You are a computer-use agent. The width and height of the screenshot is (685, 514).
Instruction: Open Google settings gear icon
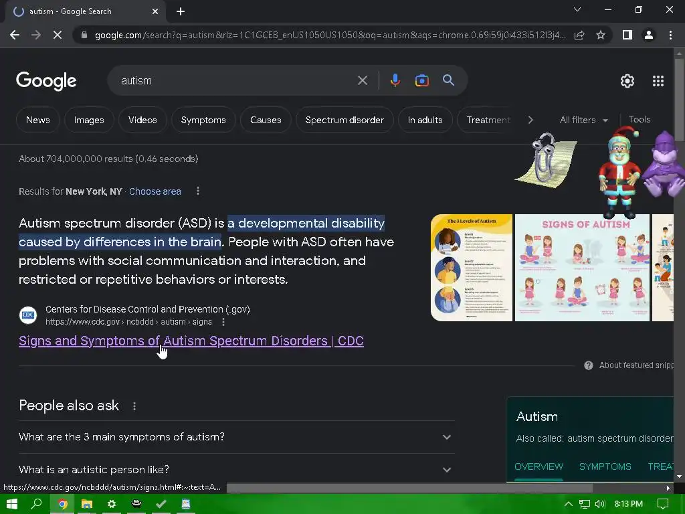627,81
